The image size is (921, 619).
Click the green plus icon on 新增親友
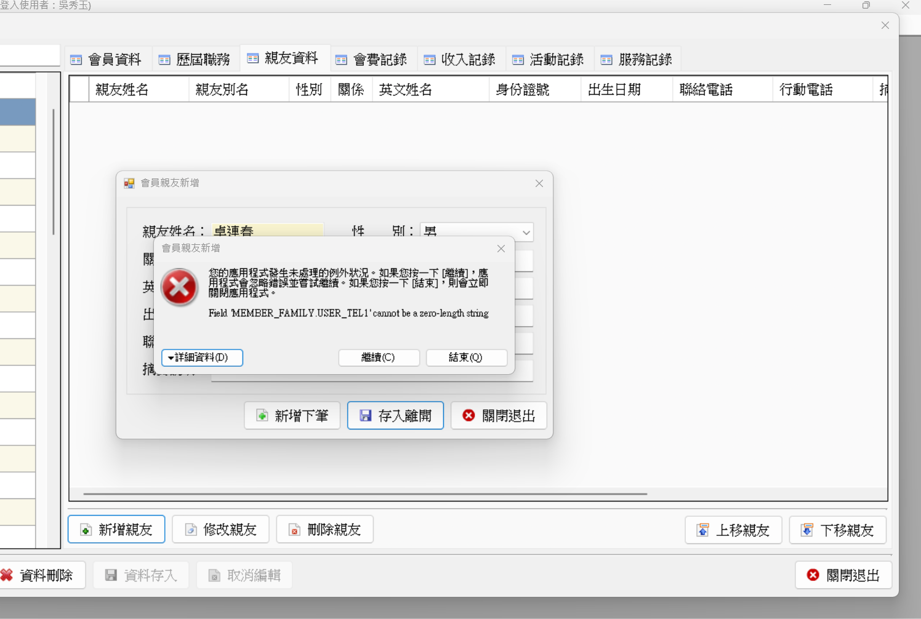click(x=84, y=530)
